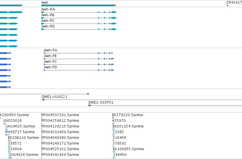Image resolution: width=242 pixels, height=159 pixels.
Task: Click the GH14626.5prime EST label
Action: click(x=23, y=155)
